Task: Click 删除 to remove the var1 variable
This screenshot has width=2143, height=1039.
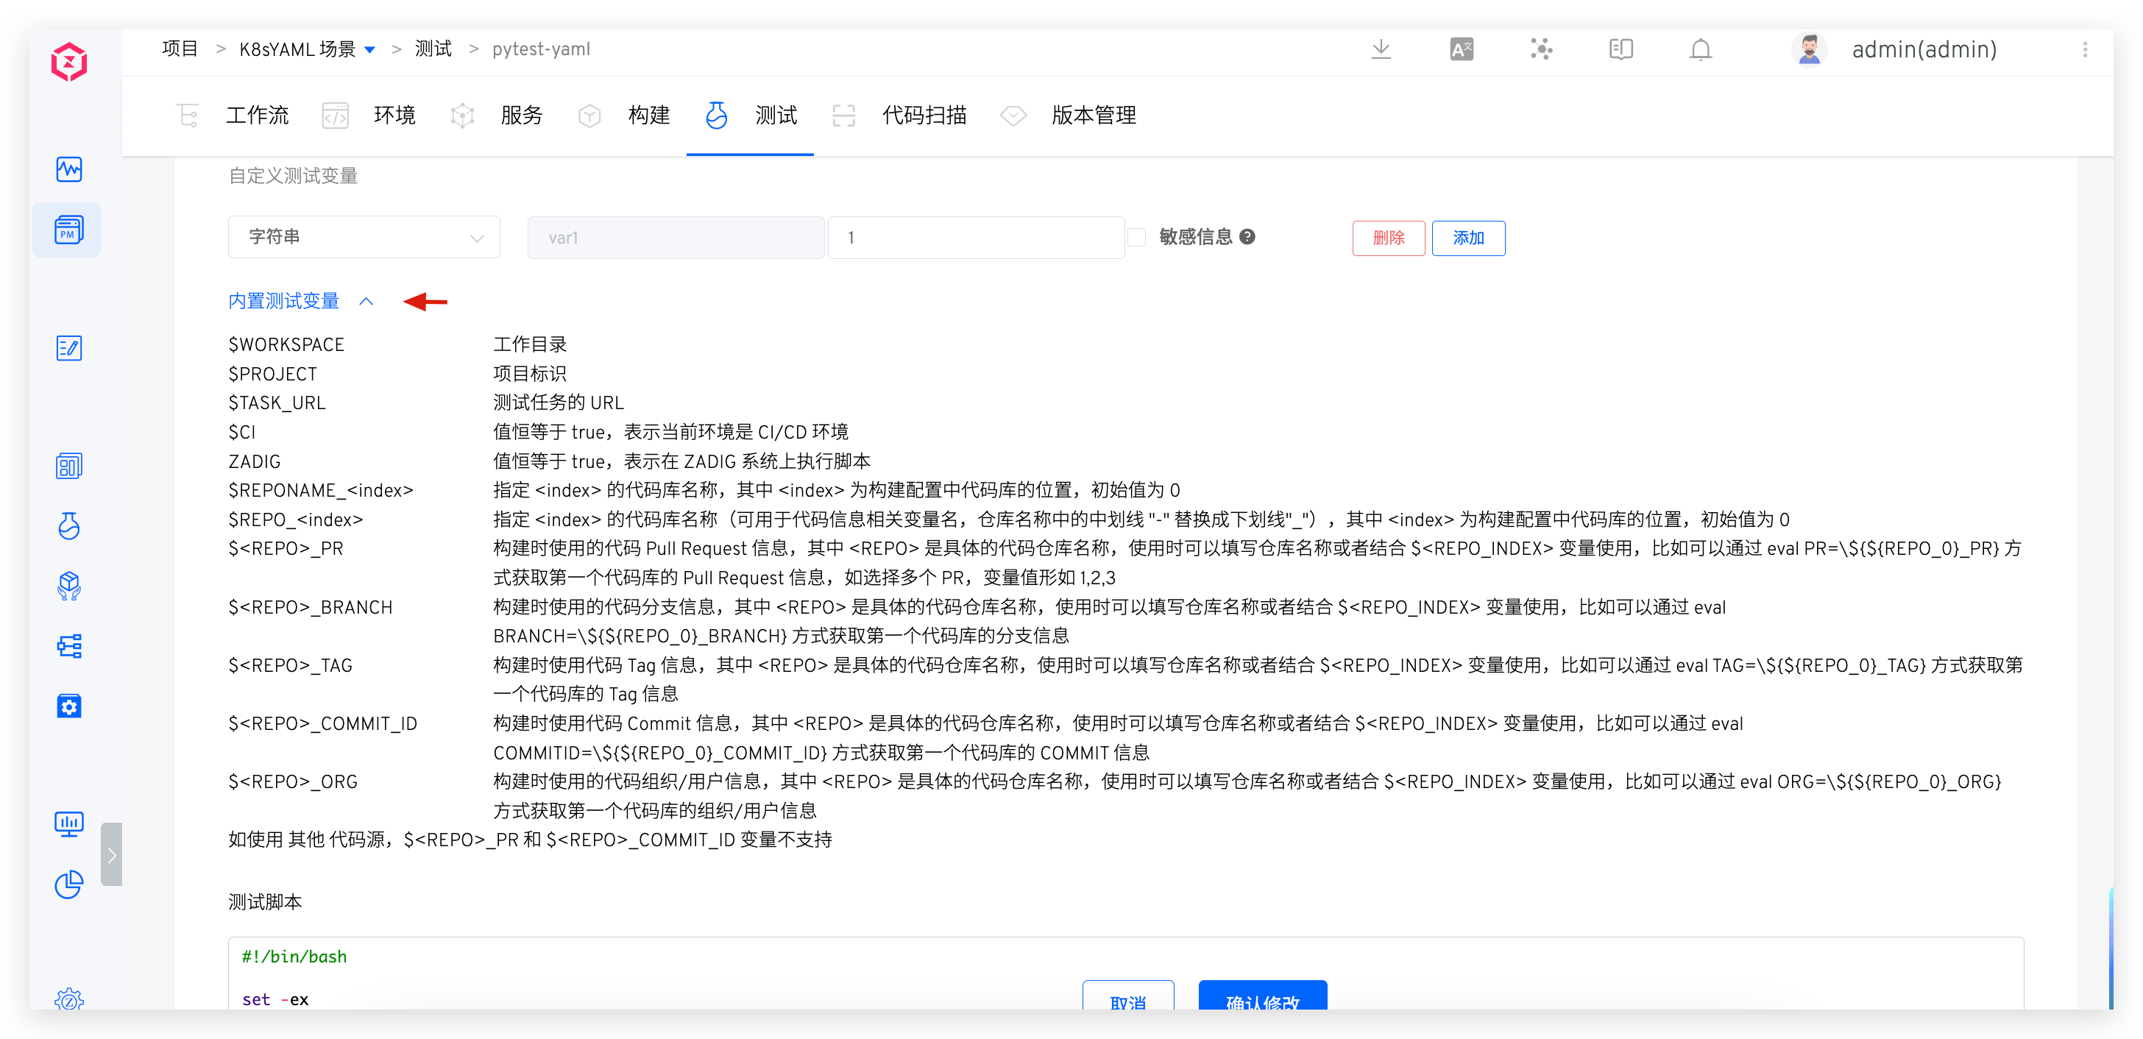Action: pyautogui.click(x=1389, y=238)
